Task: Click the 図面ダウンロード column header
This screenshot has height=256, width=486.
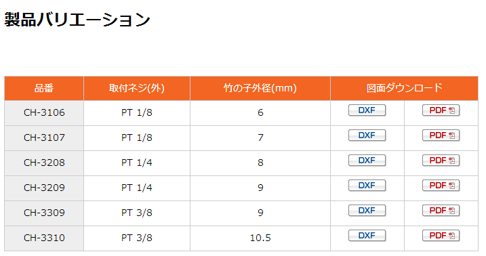Action: [x=404, y=88]
